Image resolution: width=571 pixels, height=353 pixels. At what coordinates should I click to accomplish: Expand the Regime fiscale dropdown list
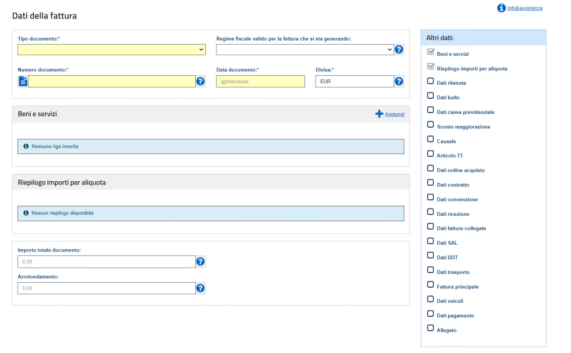click(304, 50)
